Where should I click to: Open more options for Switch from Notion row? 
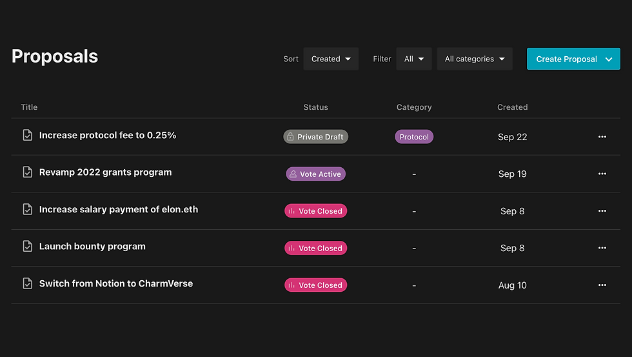point(602,285)
